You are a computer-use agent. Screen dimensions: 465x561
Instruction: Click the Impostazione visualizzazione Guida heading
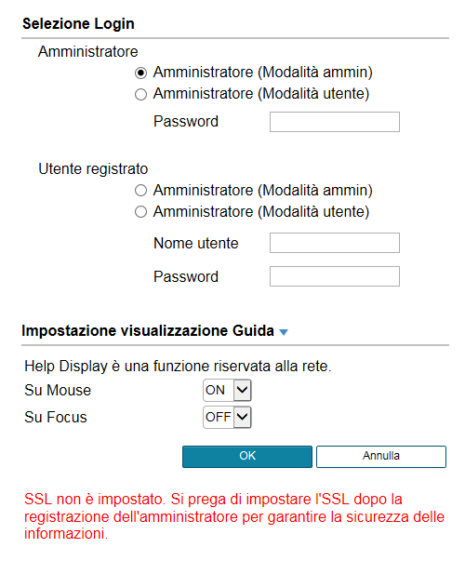tap(148, 330)
